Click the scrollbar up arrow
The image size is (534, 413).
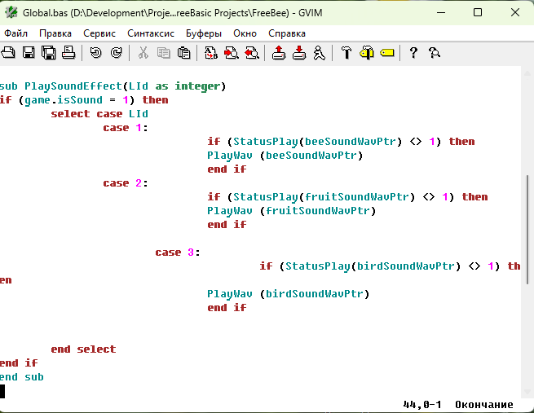(527, 72)
